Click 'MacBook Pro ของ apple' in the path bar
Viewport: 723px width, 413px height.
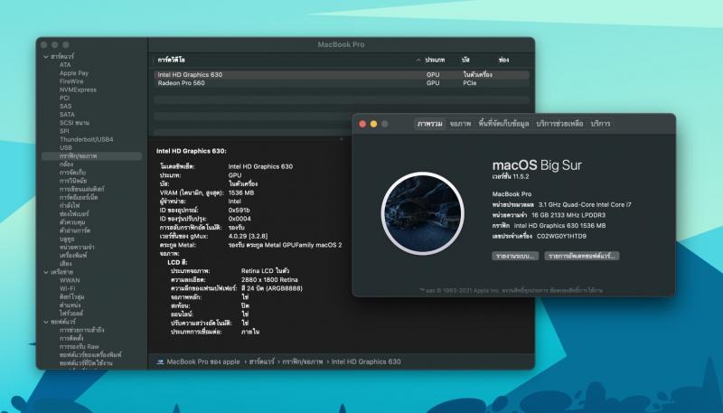click(203, 362)
